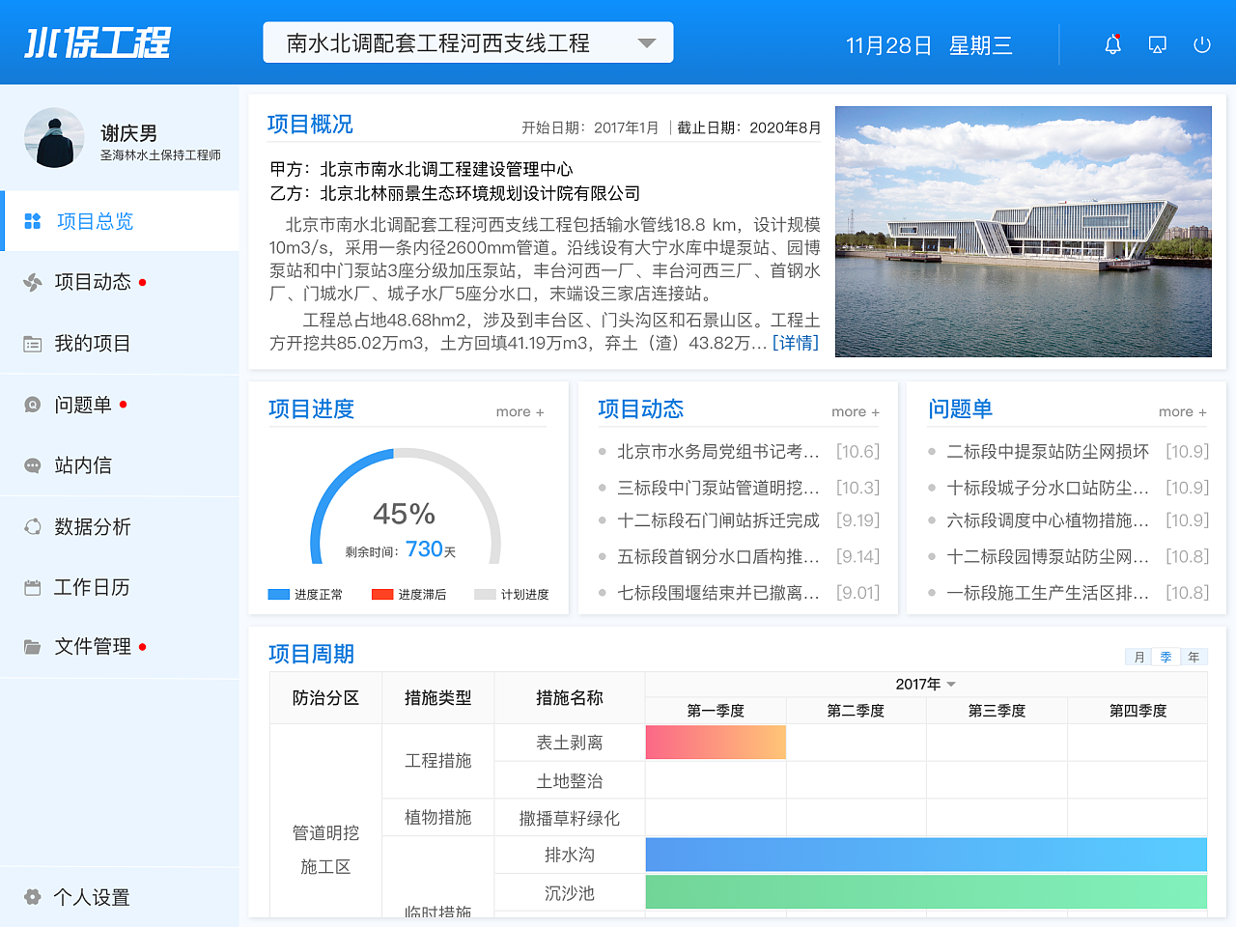Open issue 二标段中提泵站防尘网损坏
The image size is (1236, 927).
tap(1048, 451)
